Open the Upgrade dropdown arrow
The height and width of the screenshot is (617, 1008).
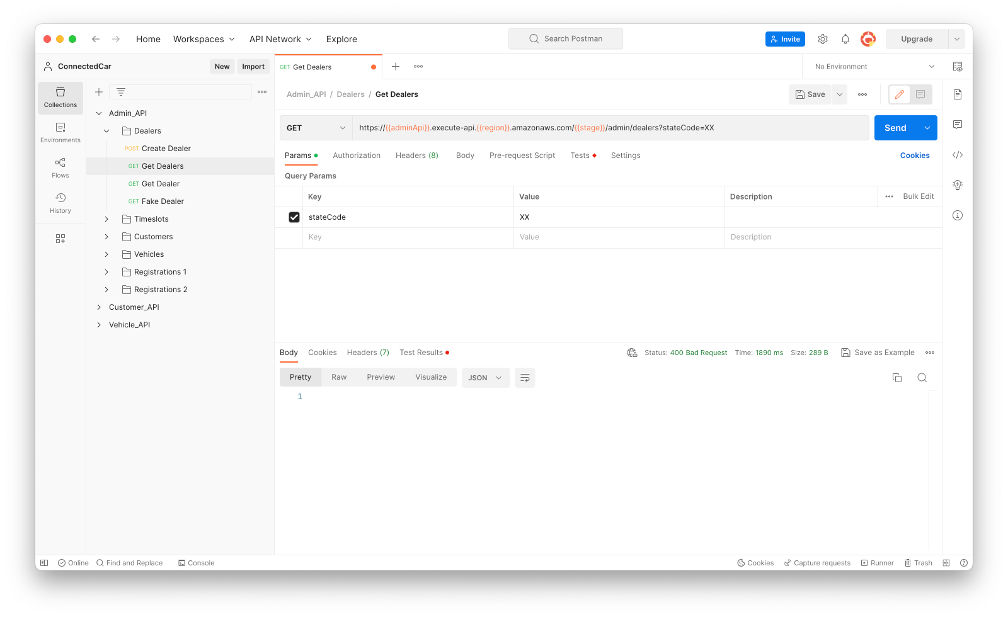tap(957, 39)
